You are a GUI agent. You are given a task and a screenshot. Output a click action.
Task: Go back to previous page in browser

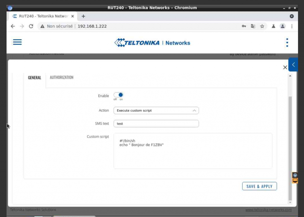coord(13,26)
